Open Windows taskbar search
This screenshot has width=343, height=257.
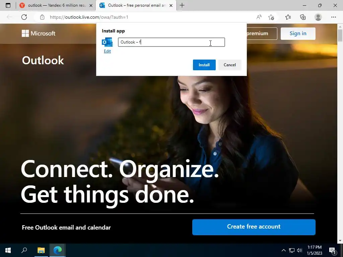(x=24, y=250)
